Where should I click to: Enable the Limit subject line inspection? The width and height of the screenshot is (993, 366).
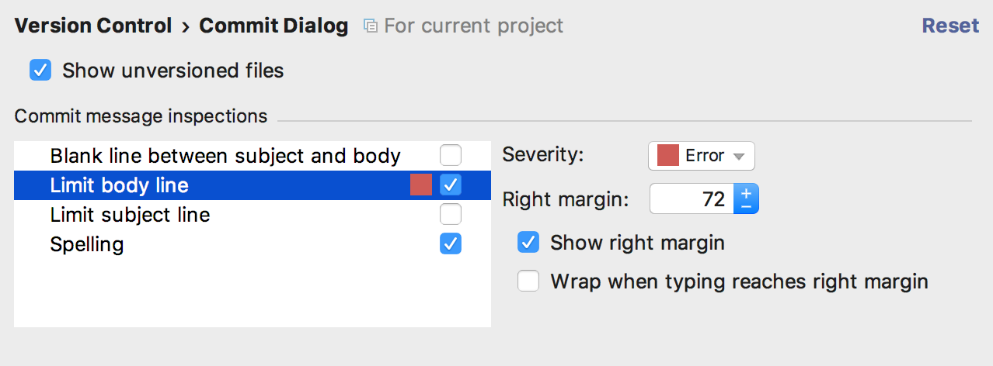click(451, 214)
